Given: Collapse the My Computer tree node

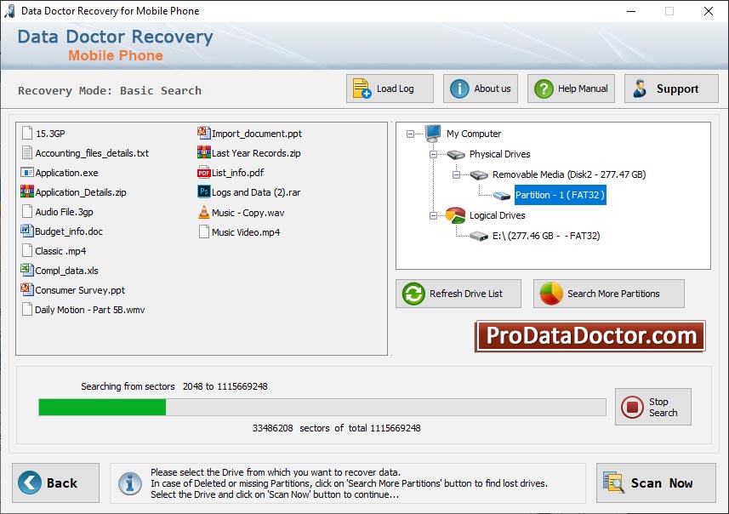Looking at the screenshot, I should [412, 134].
